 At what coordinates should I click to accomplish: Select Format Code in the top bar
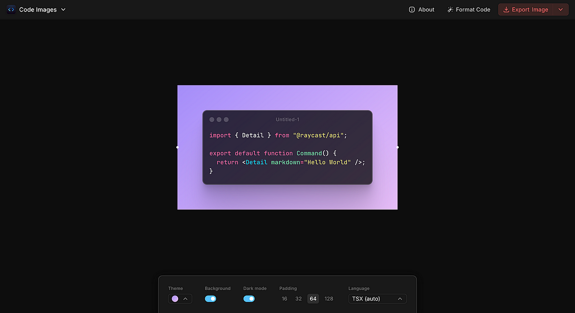pos(473,9)
